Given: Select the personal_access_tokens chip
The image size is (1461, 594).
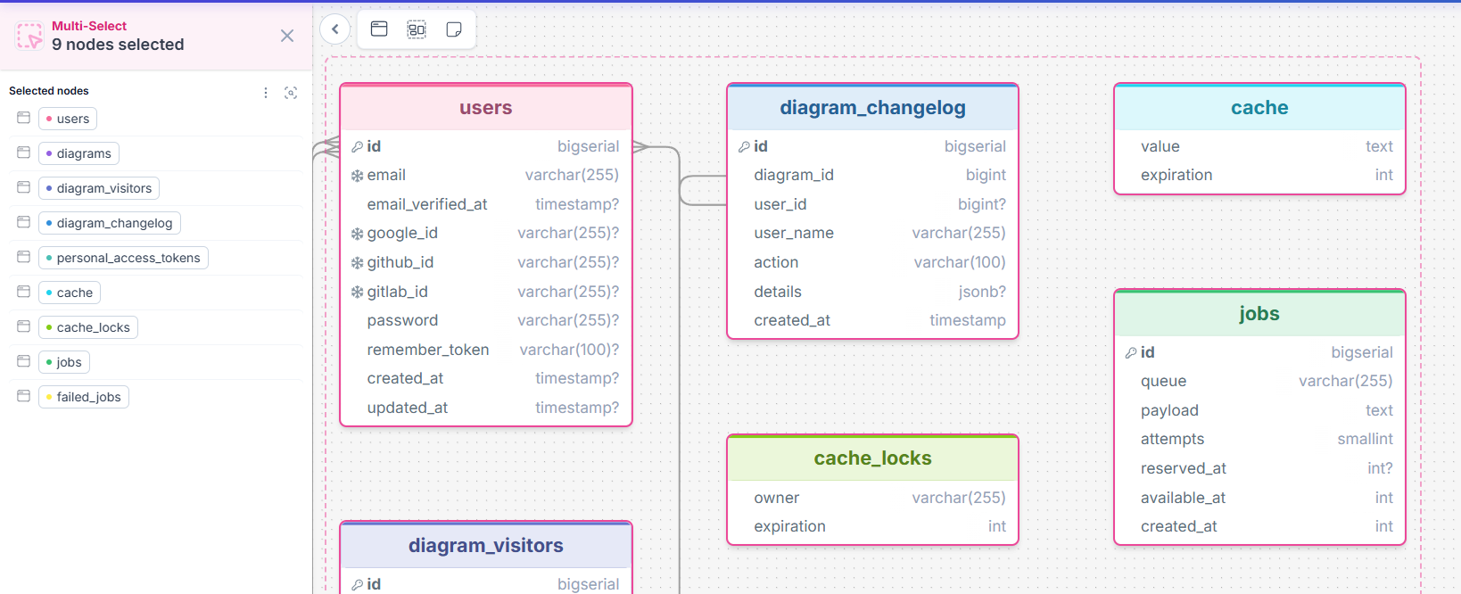Looking at the screenshot, I should (x=123, y=258).
